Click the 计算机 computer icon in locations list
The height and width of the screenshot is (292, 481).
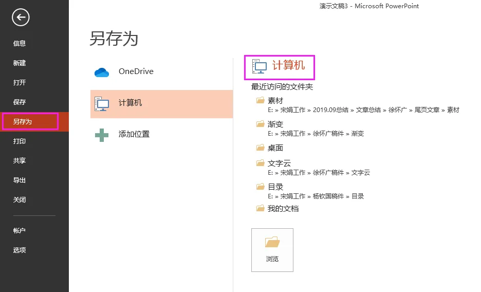102,103
